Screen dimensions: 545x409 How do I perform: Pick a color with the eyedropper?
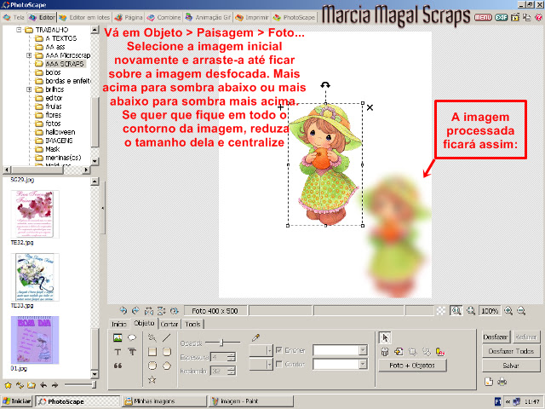coord(255,337)
